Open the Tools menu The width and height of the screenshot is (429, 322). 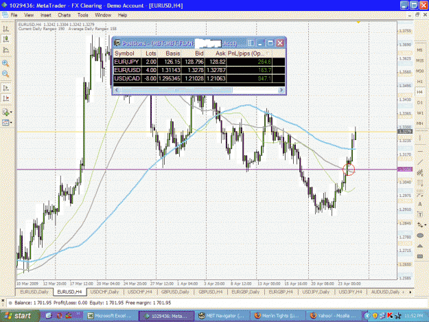(x=82, y=15)
